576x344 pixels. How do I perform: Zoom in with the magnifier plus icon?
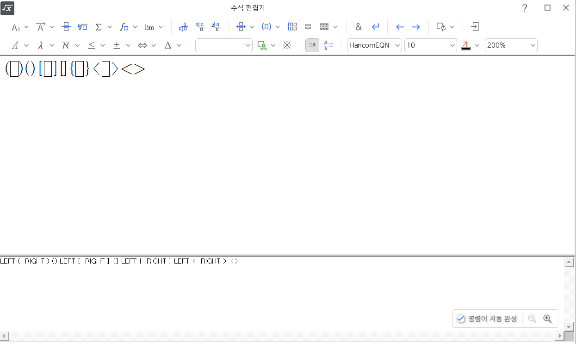point(547,319)
